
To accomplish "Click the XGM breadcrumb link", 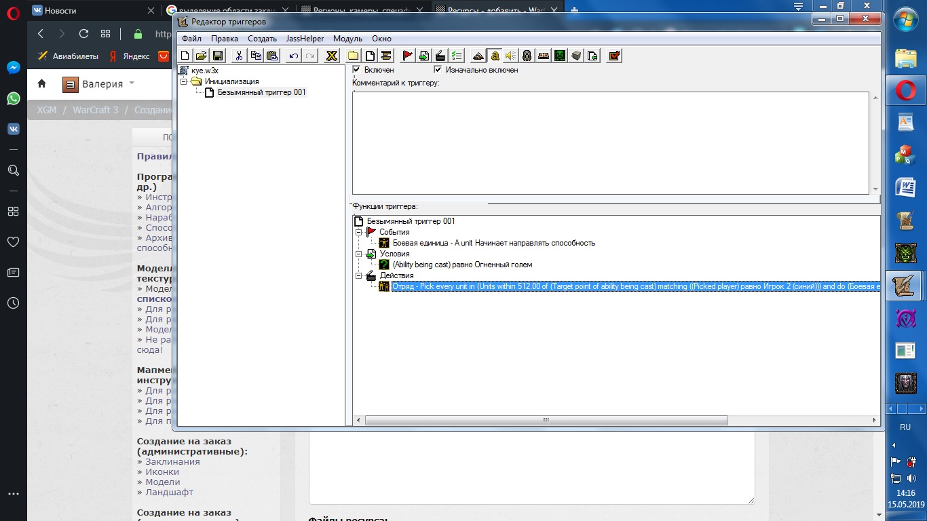I will 47,110.
